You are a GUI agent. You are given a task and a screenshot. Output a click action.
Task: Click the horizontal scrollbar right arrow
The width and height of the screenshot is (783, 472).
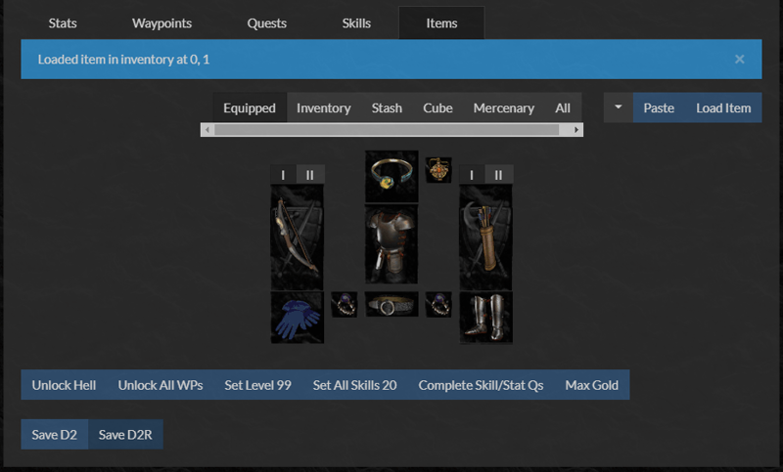pyautogui.click(x=576, y=130)
